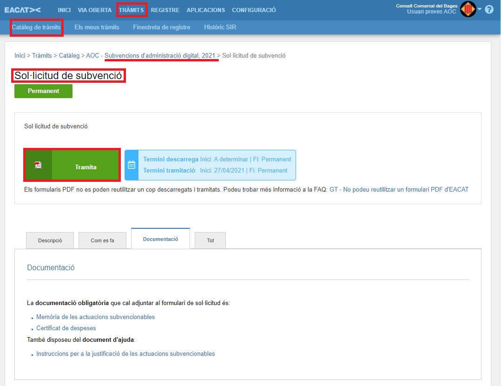Select the Tot tab
This screenshot has width=501, height=386.
pos(211,240)
